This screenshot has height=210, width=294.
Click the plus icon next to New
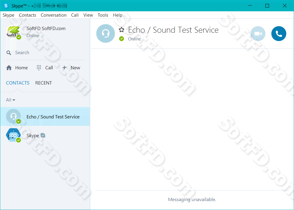(x=64, y=68)
